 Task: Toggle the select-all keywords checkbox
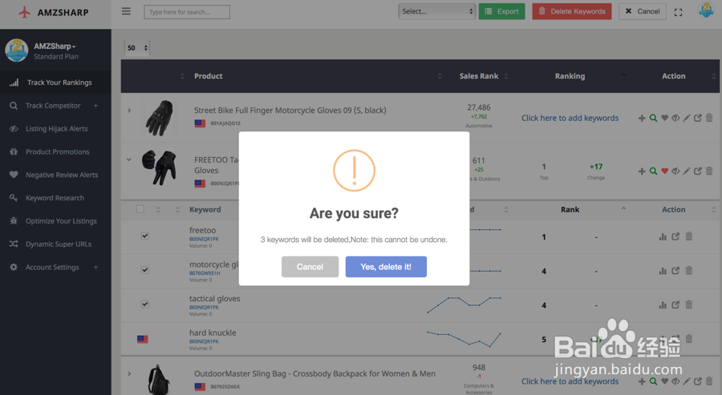click(x=140, y=209)
